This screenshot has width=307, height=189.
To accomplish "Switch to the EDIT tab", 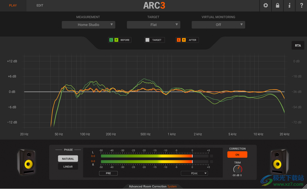I will tap(40, 5).
